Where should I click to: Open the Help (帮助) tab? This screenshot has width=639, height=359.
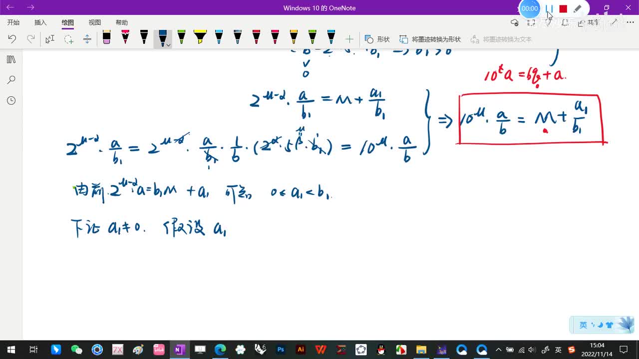click(121, 22)
